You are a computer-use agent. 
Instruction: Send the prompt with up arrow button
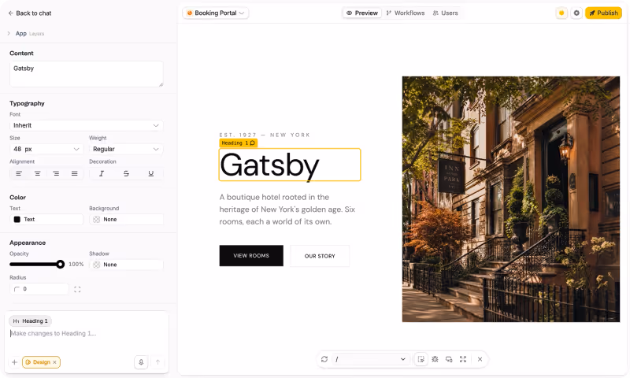click(x=158, y=362)
